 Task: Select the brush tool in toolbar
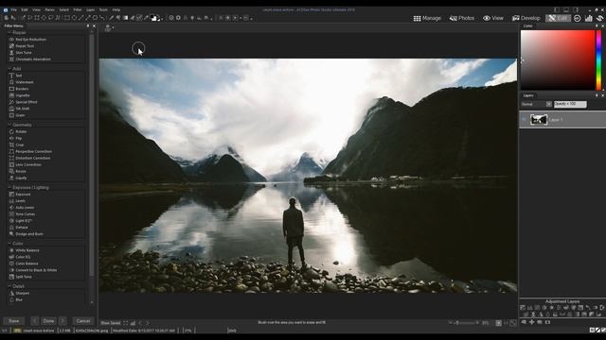[112, 18]
